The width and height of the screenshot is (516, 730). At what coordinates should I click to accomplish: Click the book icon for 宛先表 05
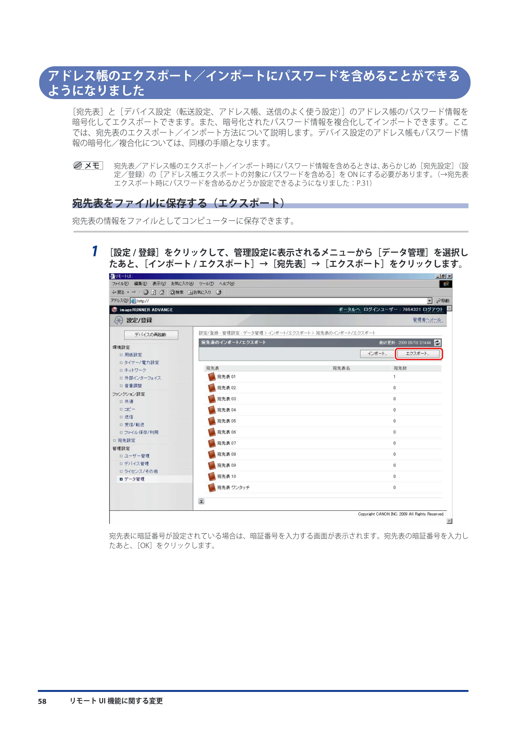[x=212, y=421]
